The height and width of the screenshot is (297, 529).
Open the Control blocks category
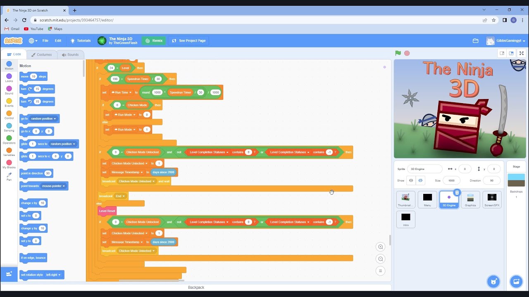click(x=9, y=115)
